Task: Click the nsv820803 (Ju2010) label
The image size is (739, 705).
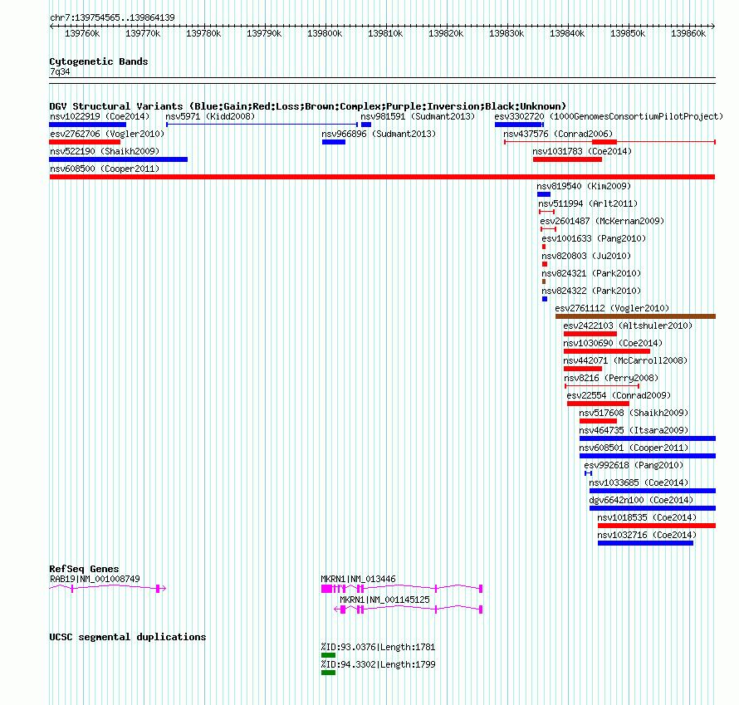Action: [x=586, y=256]
